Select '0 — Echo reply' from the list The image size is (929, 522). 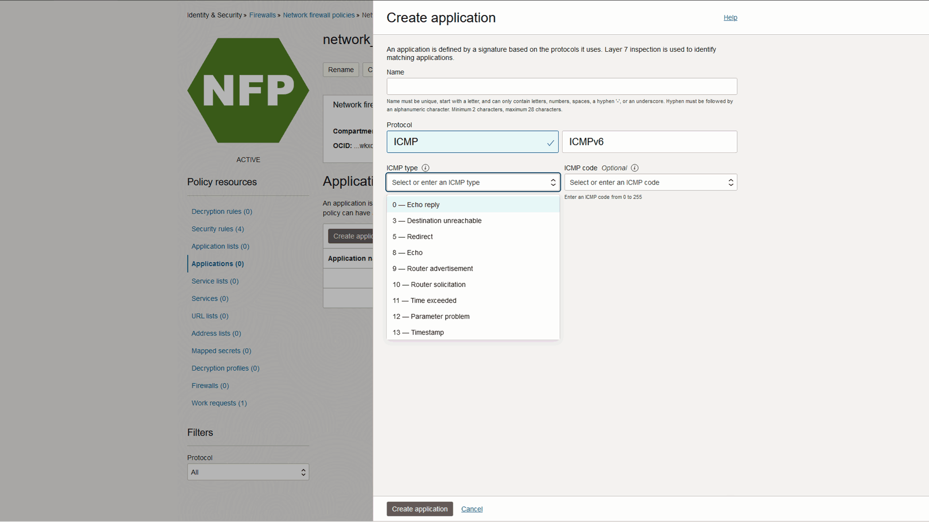pos(416,204)
